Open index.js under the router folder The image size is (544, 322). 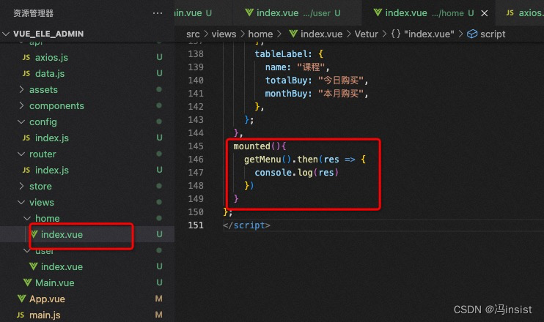[x=52, y=170]
